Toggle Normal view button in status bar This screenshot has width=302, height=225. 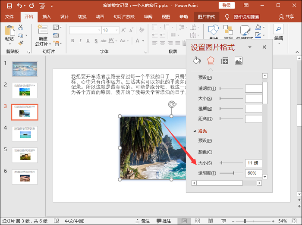pos(185,221)
